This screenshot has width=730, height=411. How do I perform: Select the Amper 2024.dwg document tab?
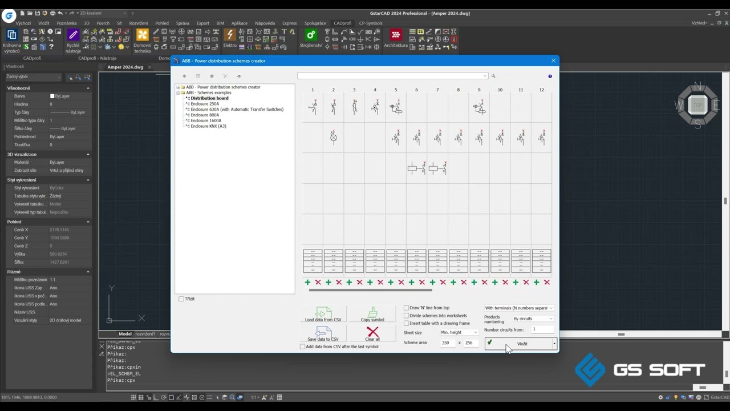pos(125,67)
